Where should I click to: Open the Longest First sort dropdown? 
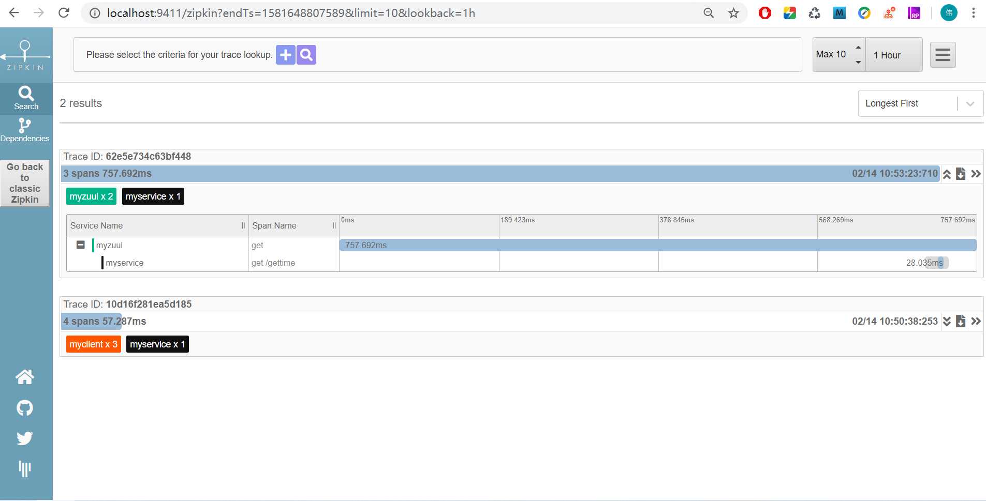[920, 103]
